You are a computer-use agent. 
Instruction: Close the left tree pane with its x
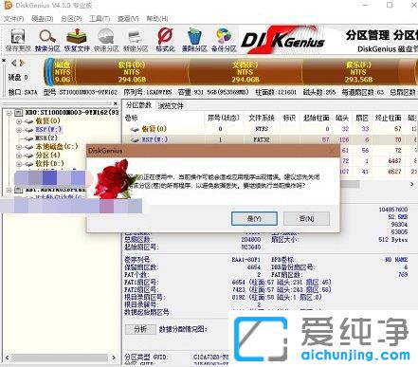pos(116,103)
